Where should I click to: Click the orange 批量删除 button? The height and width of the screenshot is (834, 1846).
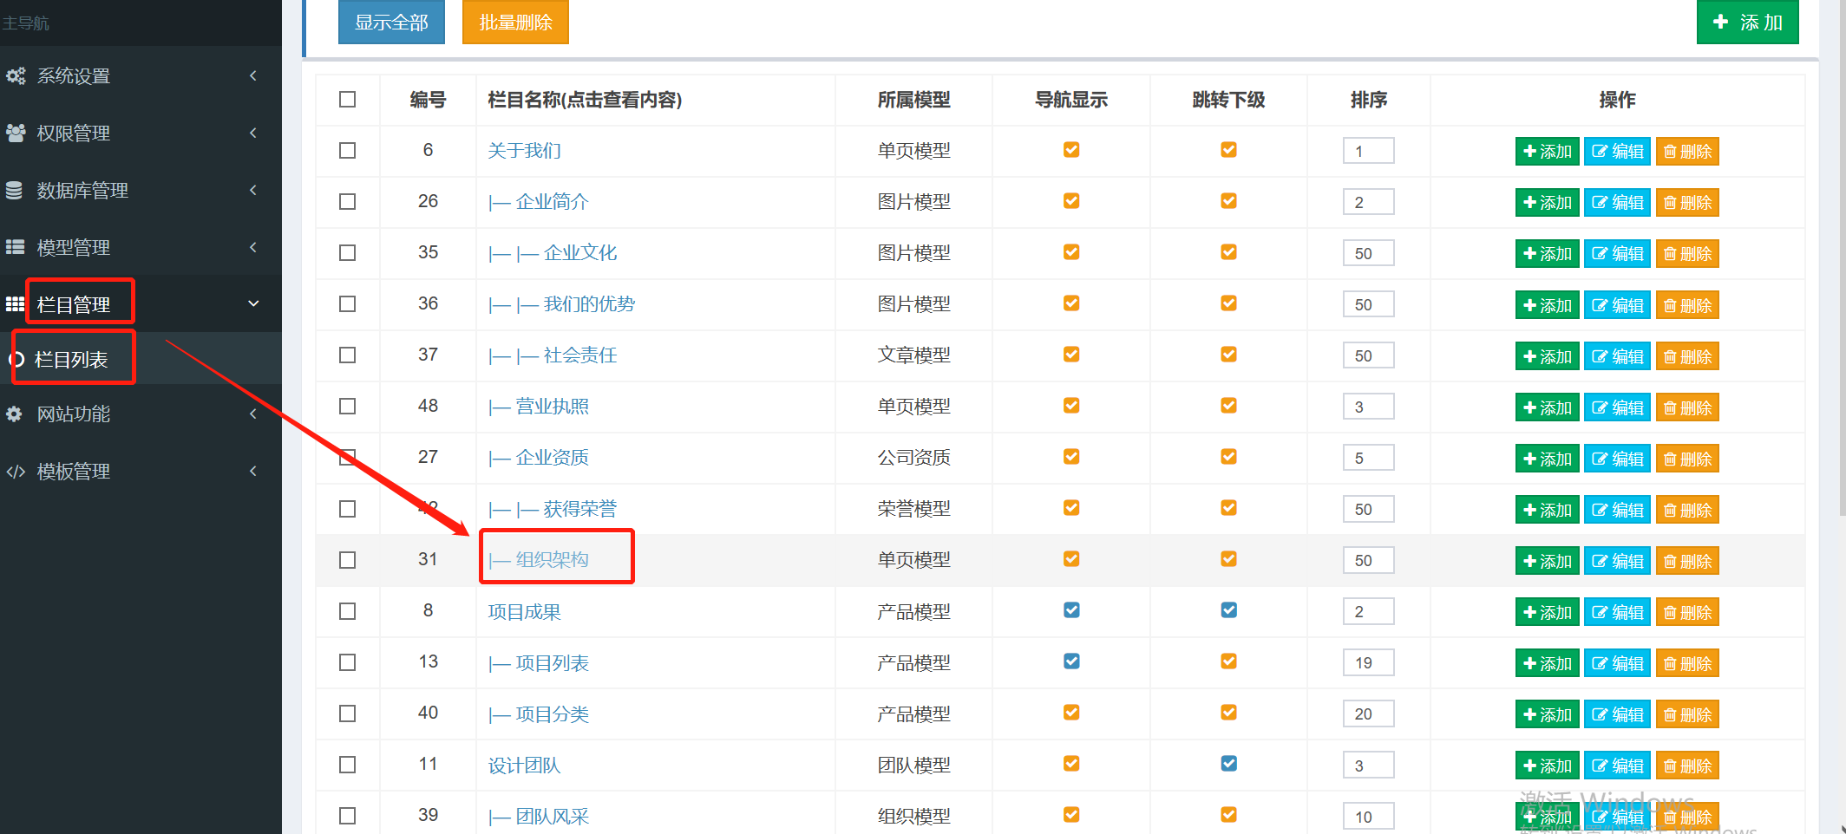(515, 22)
